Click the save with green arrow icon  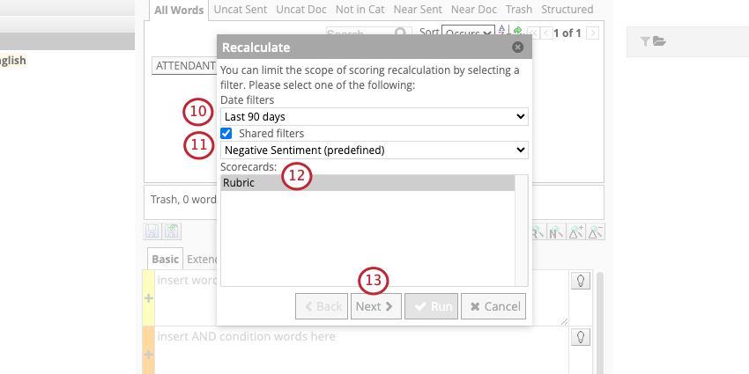point(172,231)
